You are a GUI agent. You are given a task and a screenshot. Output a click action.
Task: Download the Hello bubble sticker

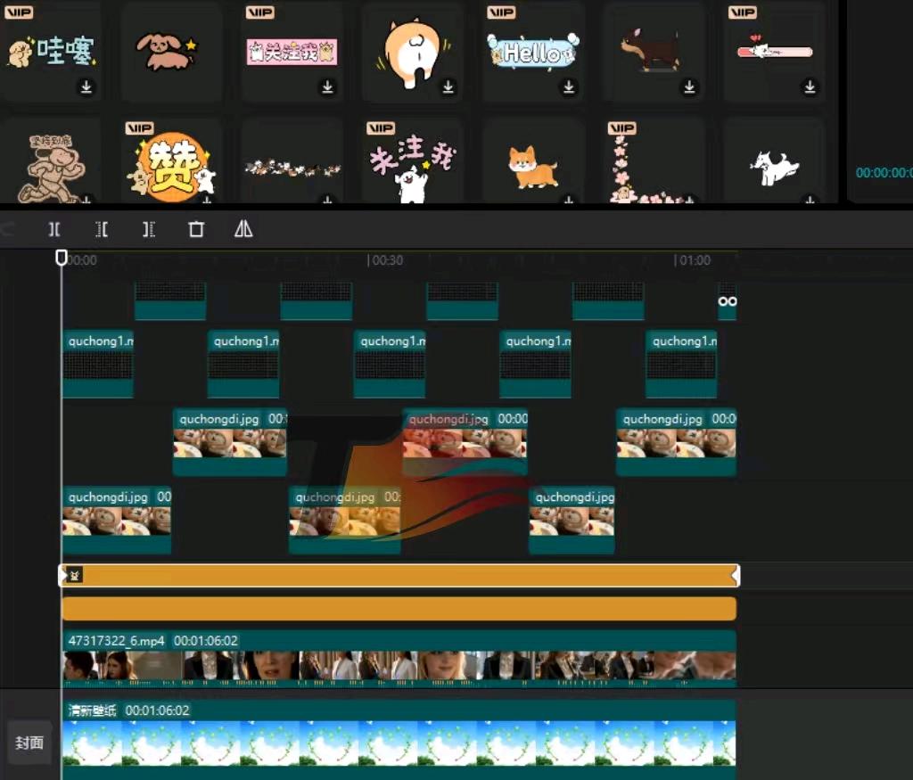pyautogui.click(x=568, y=86)
